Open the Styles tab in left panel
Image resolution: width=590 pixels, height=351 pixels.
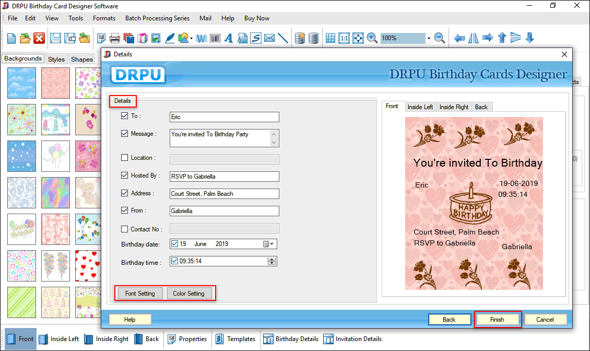coord(56,59)
